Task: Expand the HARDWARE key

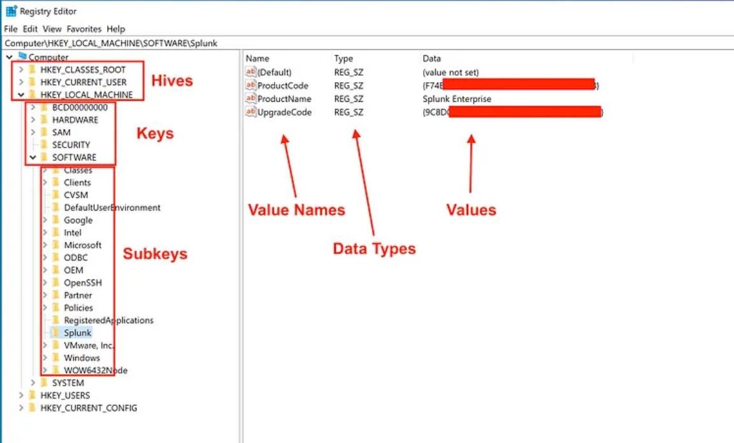Action: point(32,120)
